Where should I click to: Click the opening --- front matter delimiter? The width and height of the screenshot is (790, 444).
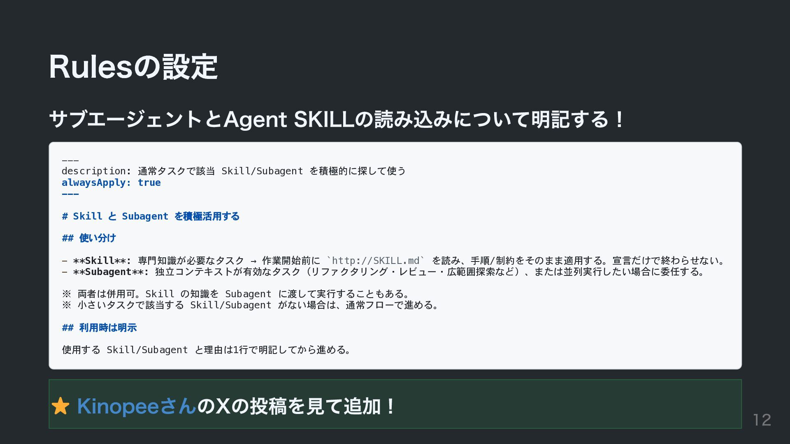[x=70, y=160]
